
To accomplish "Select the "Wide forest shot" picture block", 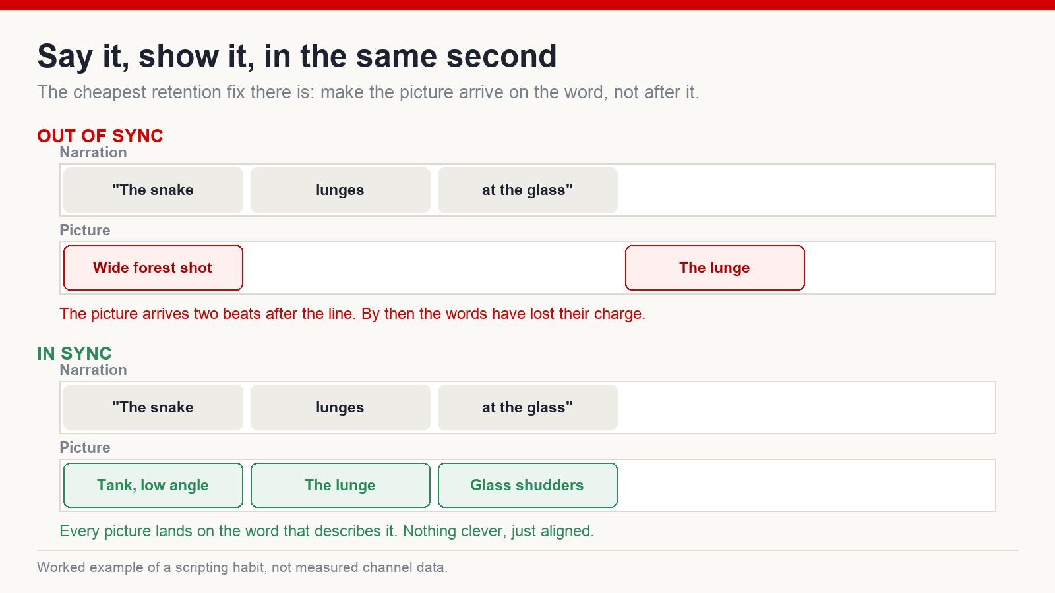I will coord(153,268).
